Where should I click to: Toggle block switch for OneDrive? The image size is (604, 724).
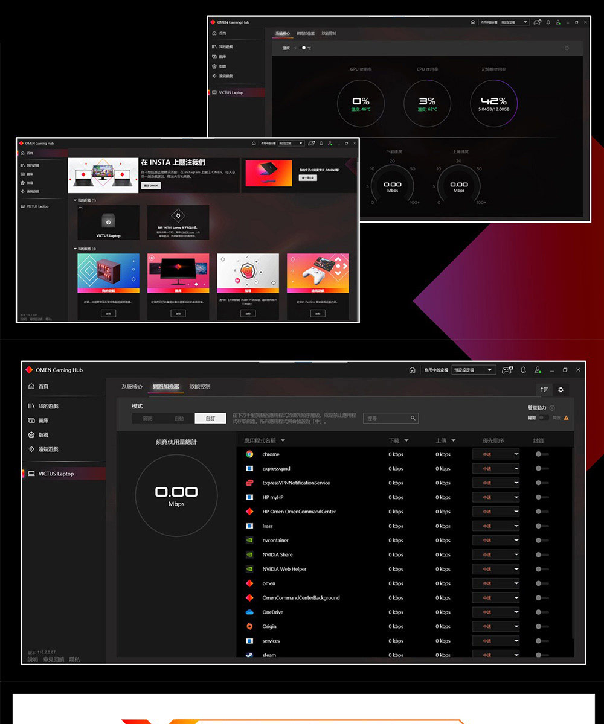[x=542, y=612]
